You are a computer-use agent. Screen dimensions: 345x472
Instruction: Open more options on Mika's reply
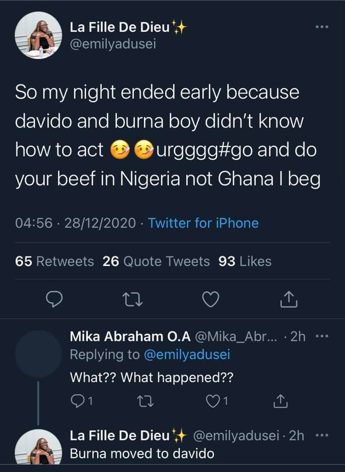point(322,337)
